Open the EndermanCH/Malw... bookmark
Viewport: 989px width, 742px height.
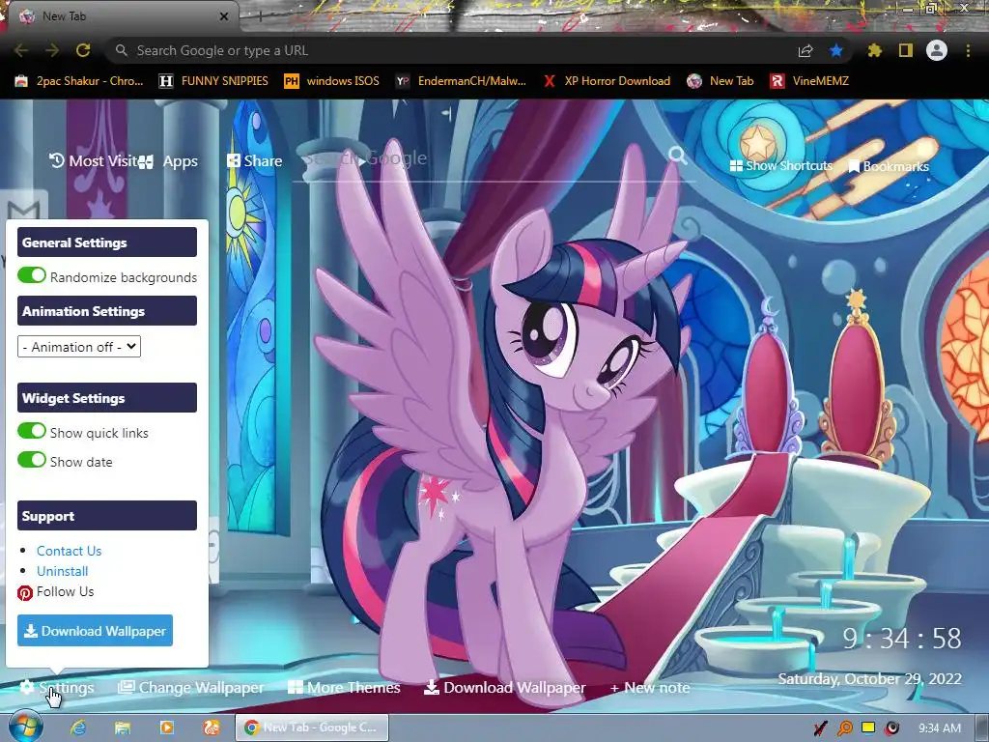[461, 81]
